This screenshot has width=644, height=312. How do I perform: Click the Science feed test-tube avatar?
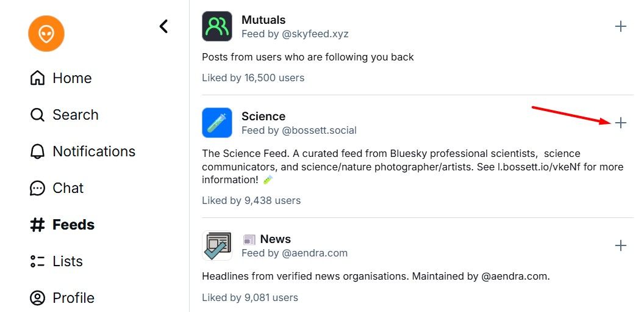pyautogui.click(x=217, y=123)
